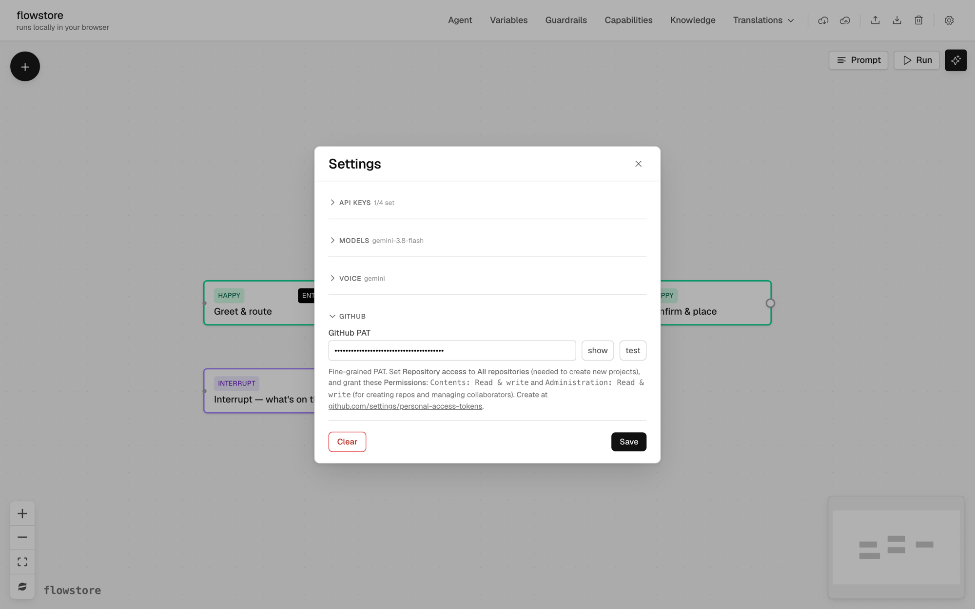Focus the GitHub PAT input field
This screenshot has width=975, height=609.
pos(452,351)
